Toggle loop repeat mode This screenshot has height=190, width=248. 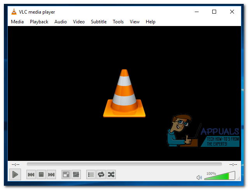[101, 174]
